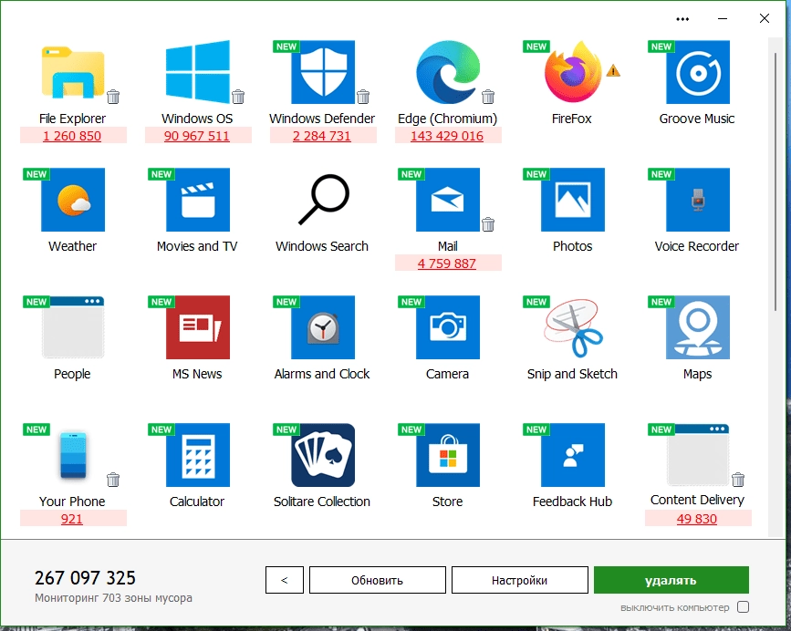Select the Movies and TV icon
Viewport: 791px width, 631px height.
click(x=198, y=200)
